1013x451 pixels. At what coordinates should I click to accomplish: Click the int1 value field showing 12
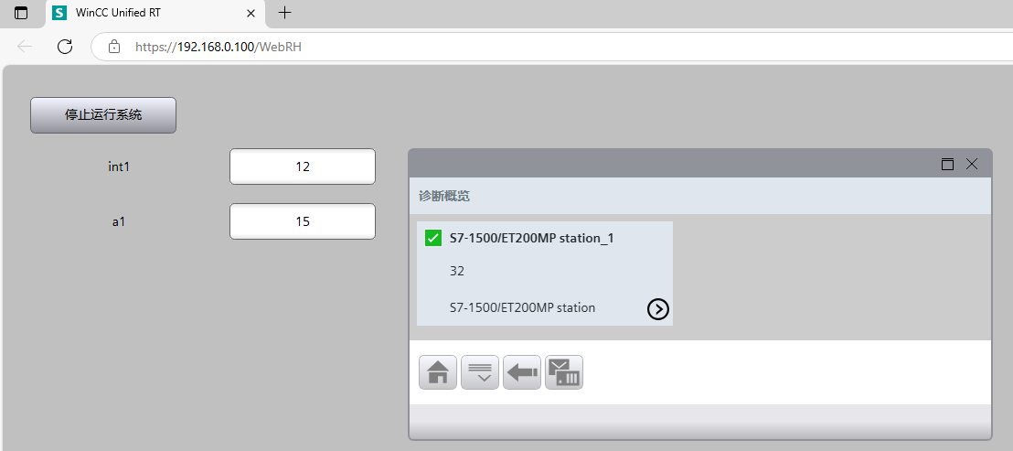coord(303,166)
